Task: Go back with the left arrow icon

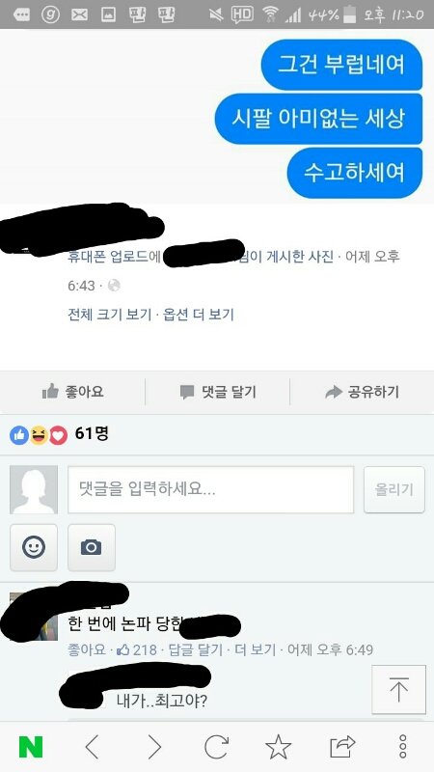Action: coord(92,747)
